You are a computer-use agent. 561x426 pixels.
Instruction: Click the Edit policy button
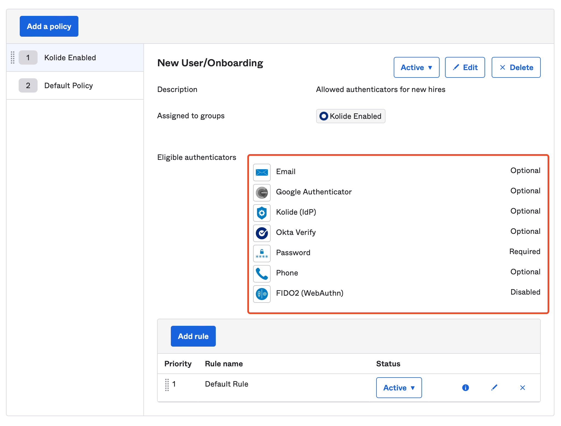(465, 67)
